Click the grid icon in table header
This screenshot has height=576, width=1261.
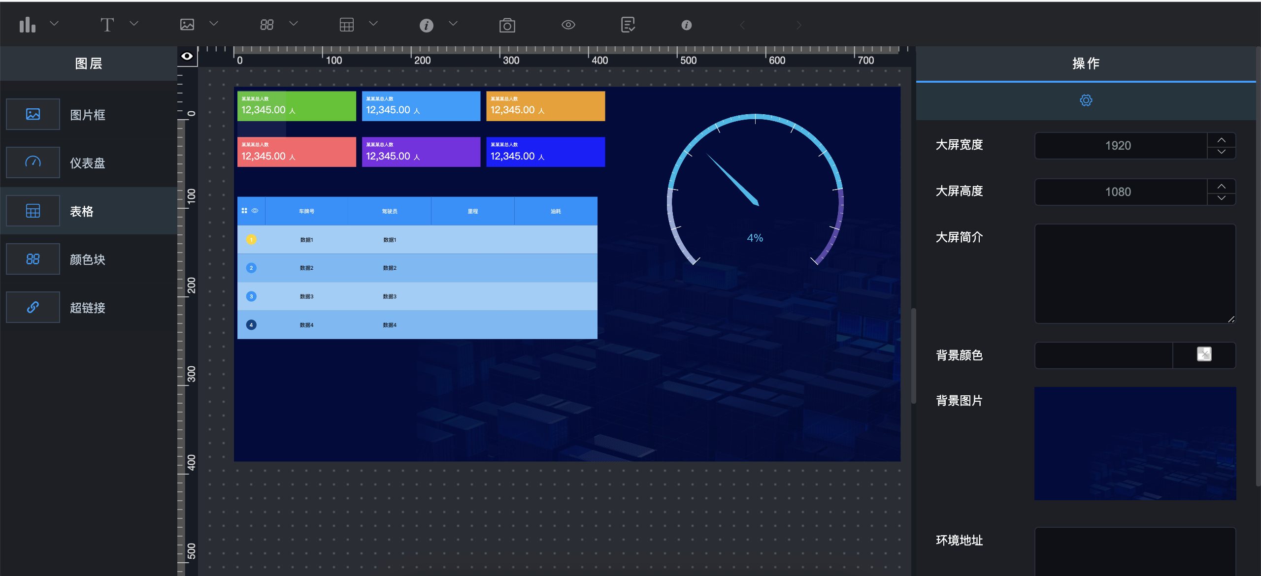pyautogui.click(x=244, y=211)
